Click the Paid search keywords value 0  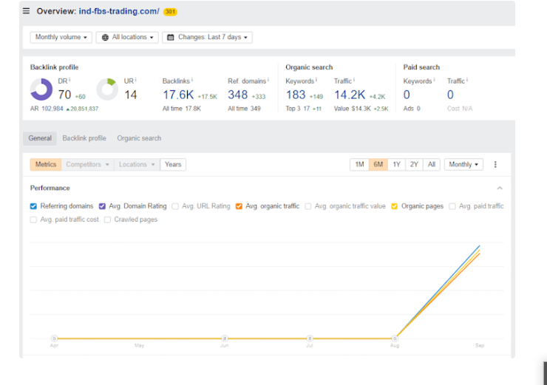[x=407, y=95]
